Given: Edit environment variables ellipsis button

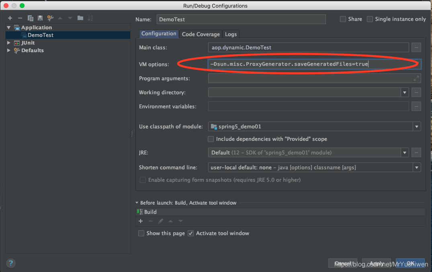Looking at the screenshot, I should tap(416, 106).
